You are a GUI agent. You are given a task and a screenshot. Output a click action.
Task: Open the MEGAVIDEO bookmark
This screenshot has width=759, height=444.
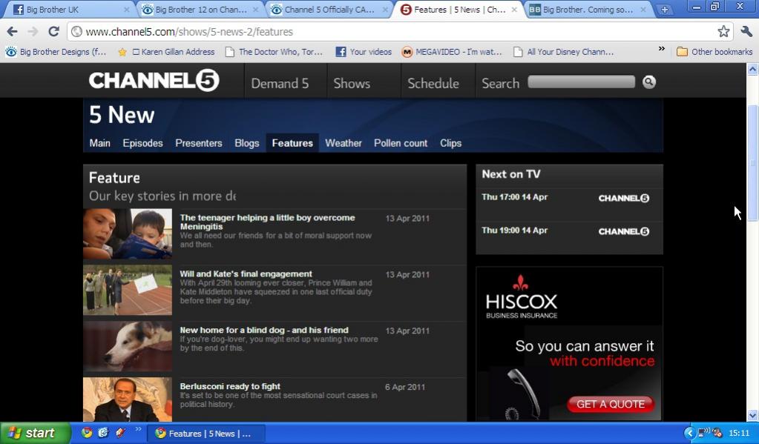pos(452,52)
